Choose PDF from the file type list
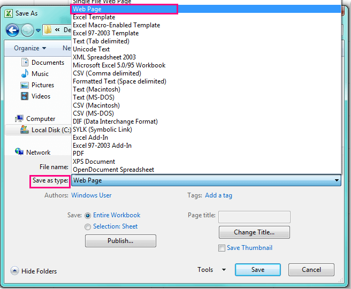Viewport: 351px width, 289px height. [x=79, y=154]
